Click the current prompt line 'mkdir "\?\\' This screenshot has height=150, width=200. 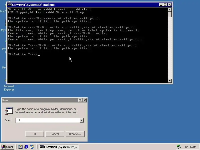click(x=23, y=54)
